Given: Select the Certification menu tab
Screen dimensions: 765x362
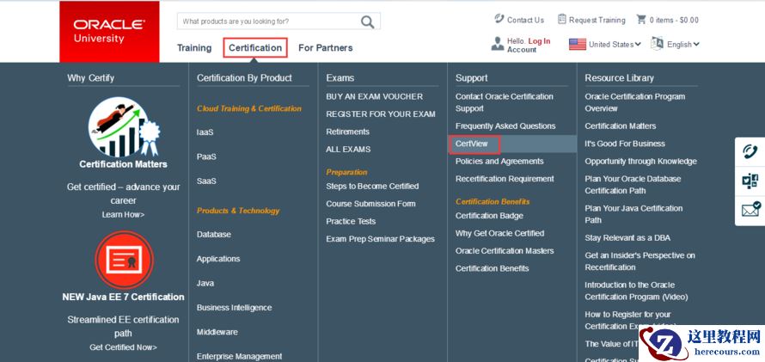Looking at the screenshot, I should click(254, 48).
